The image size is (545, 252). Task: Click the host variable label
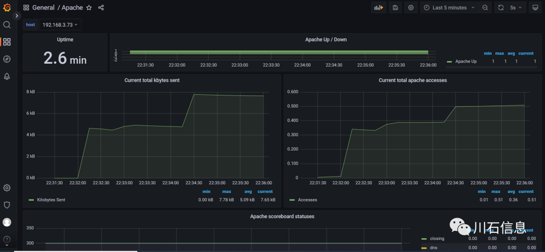coord(31,25)
